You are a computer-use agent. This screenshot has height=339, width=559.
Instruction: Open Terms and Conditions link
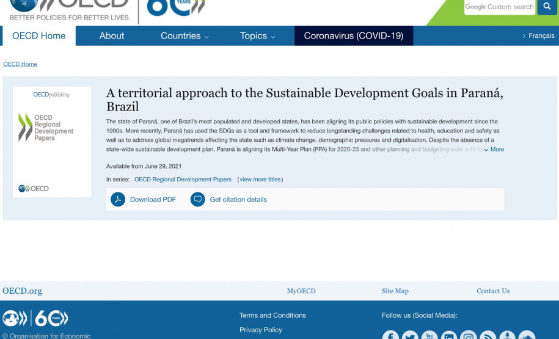tap(272, 315)
